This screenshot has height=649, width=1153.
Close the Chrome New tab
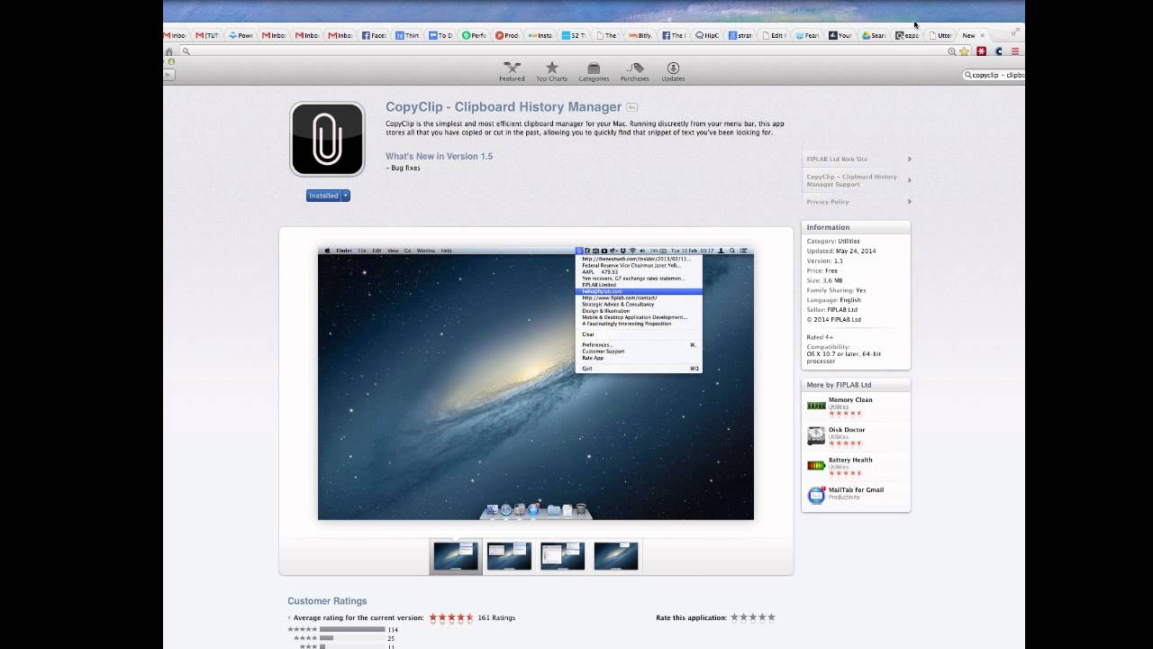[x=982, y=35]
